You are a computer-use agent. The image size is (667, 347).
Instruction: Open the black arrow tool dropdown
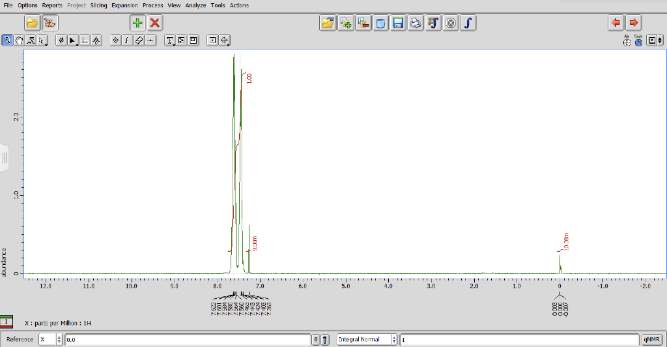(x=73, y=40)
